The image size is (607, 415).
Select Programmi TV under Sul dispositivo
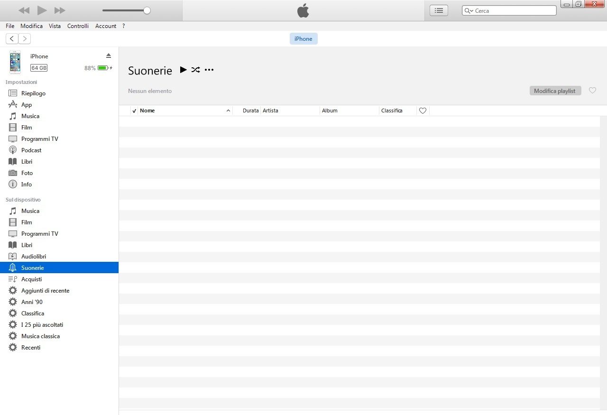(59, 234)
